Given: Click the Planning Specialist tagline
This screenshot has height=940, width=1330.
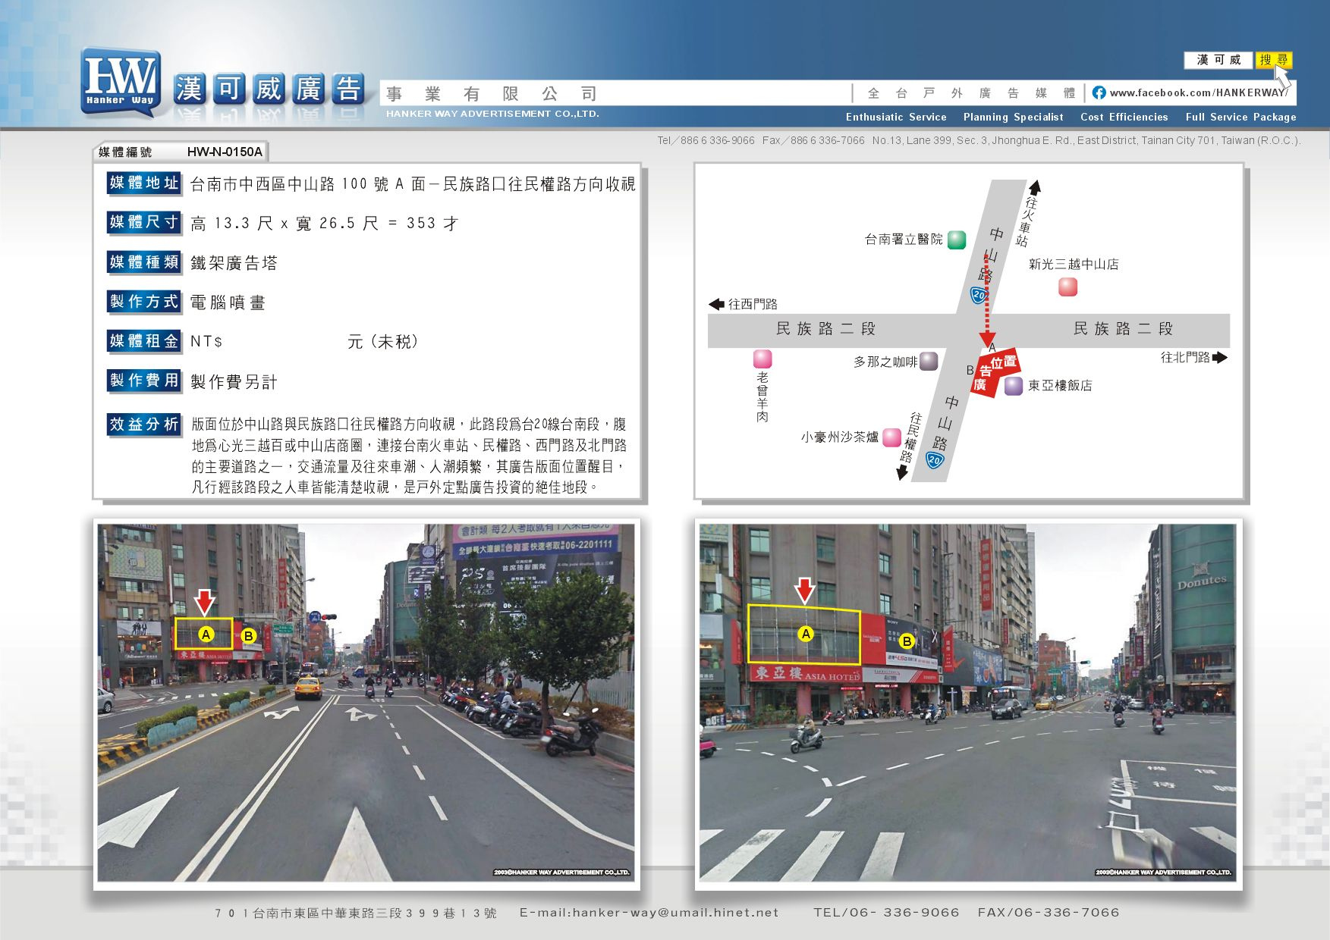Looking at the screenshot, I should 1013,117.
